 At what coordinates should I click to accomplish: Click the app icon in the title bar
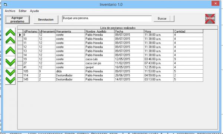[6, 4]
